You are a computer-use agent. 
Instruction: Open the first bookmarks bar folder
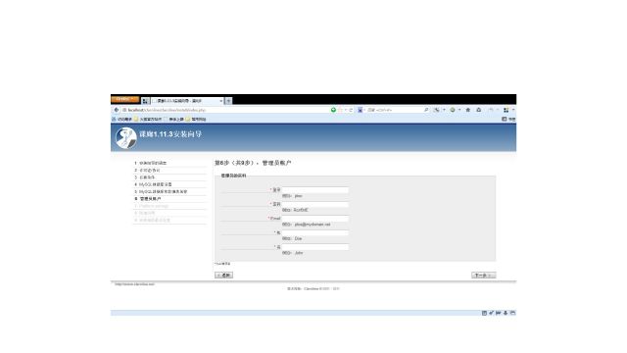coord(148,120)
